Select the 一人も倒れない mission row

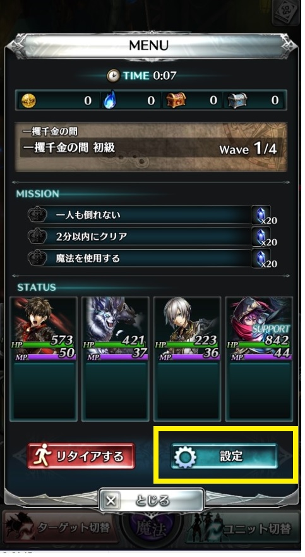point(149,215)
